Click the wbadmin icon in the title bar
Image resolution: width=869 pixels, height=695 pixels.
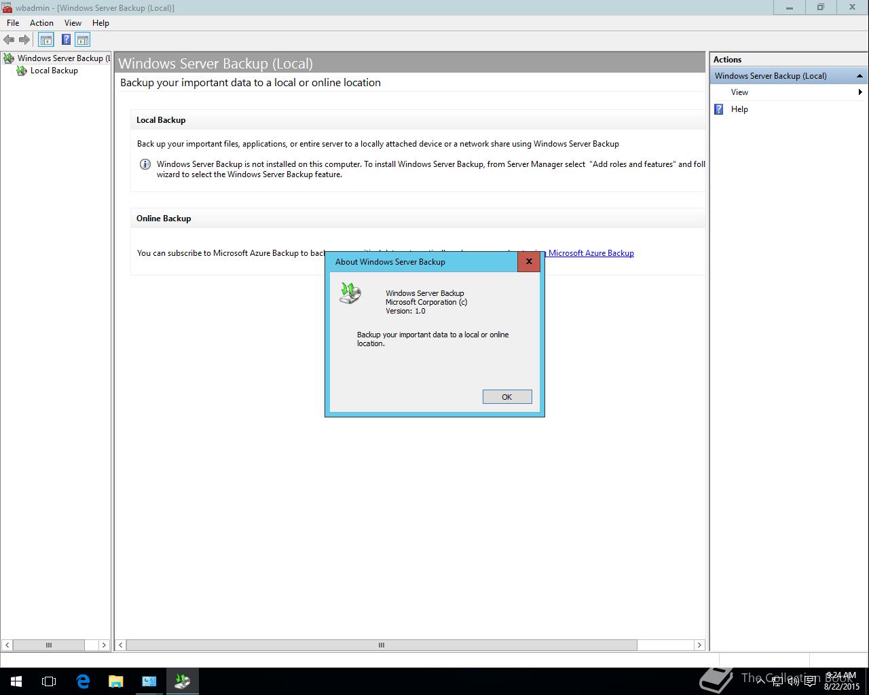(7, 7)
